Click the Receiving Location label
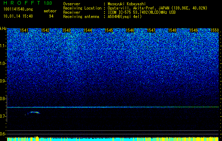 82,8
